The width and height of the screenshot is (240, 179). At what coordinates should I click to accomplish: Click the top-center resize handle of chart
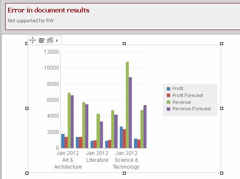pos(124,44)
